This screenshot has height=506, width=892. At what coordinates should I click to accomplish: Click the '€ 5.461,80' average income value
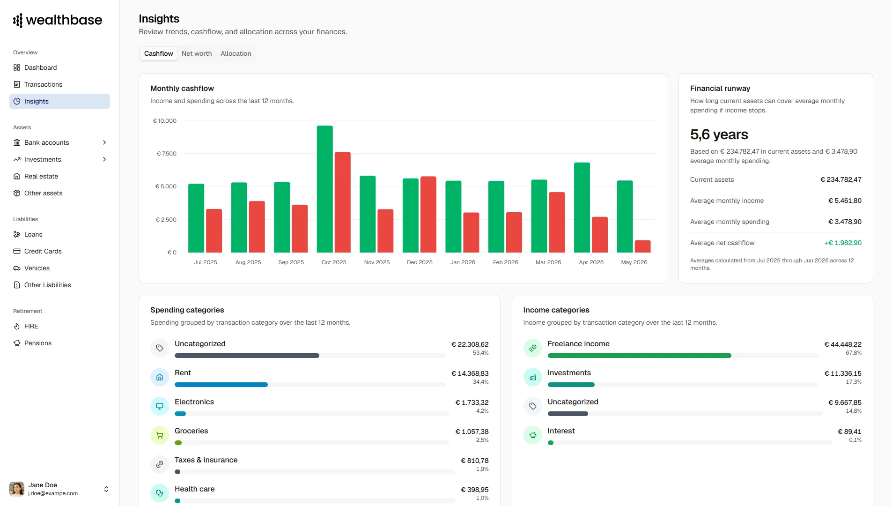pyautogui.click(x=845, y=201)
